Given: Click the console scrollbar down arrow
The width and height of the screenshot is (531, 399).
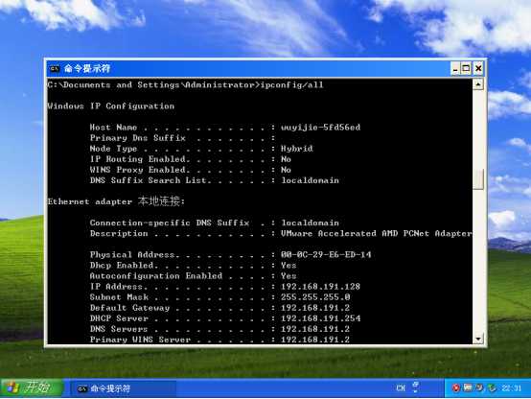Looking at the screenshot, I should click(x=478, y=339).
